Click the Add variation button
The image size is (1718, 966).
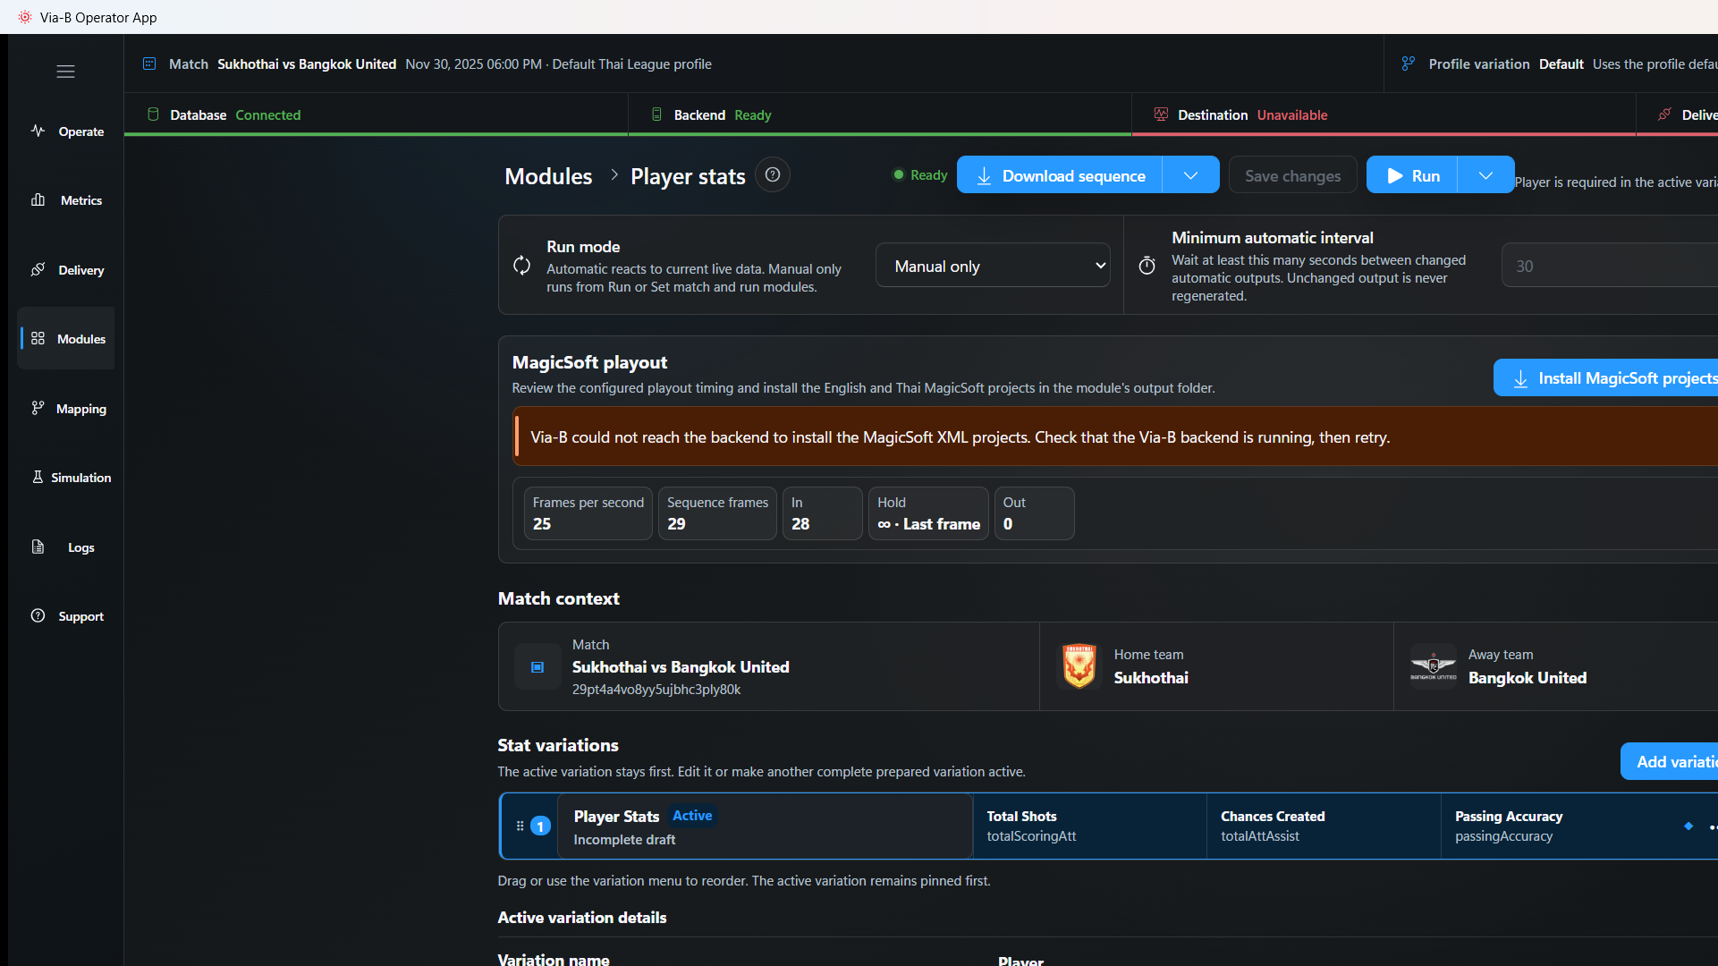[x=1670, y=762]
